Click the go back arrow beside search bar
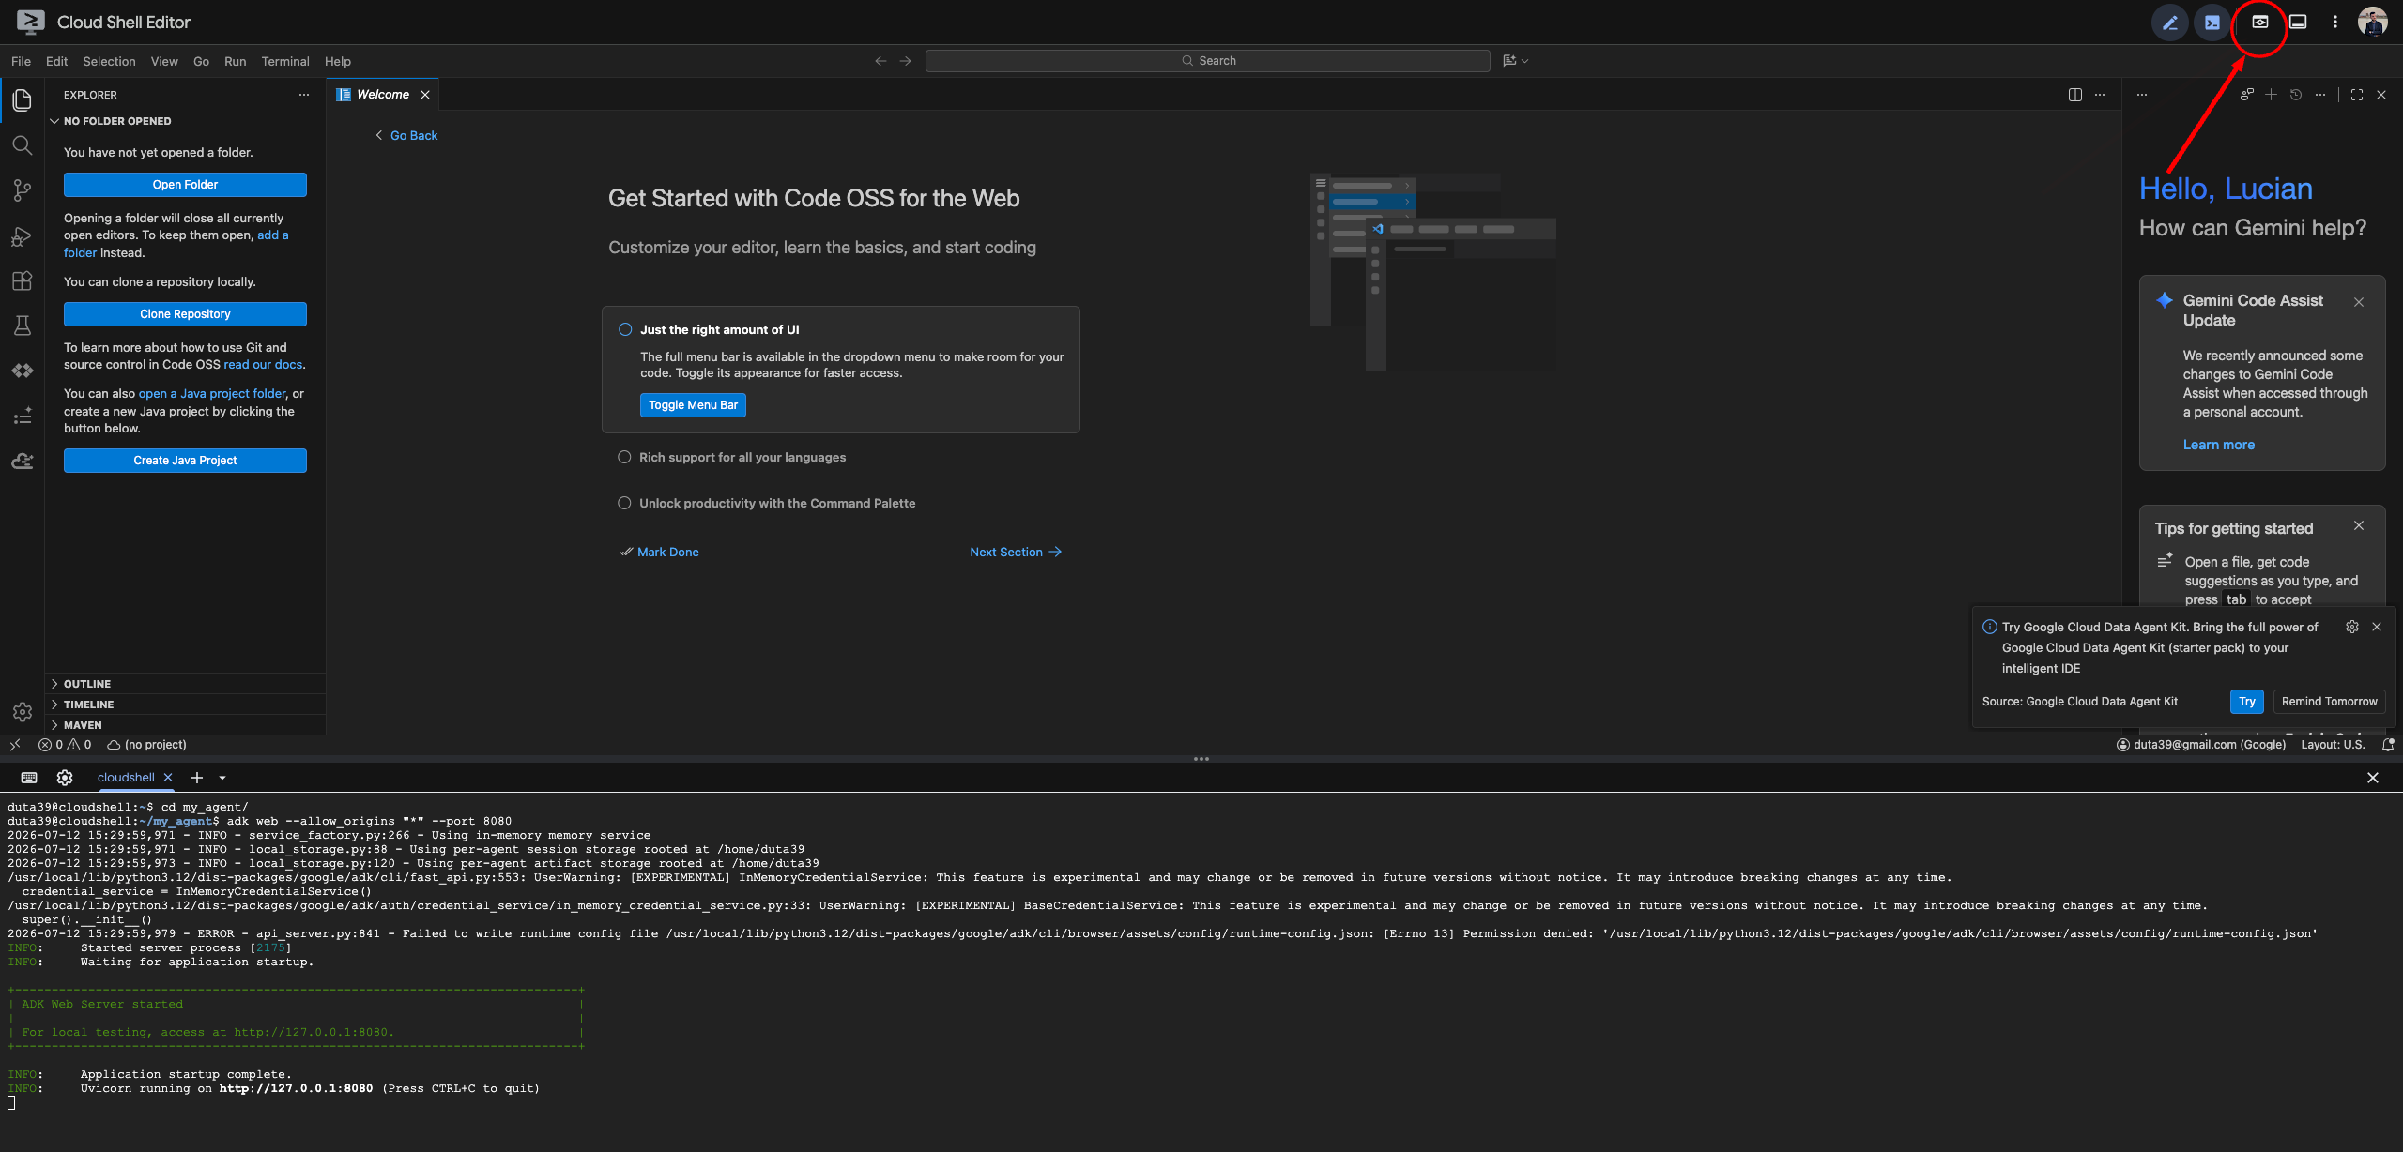 [x=880, y=61]
